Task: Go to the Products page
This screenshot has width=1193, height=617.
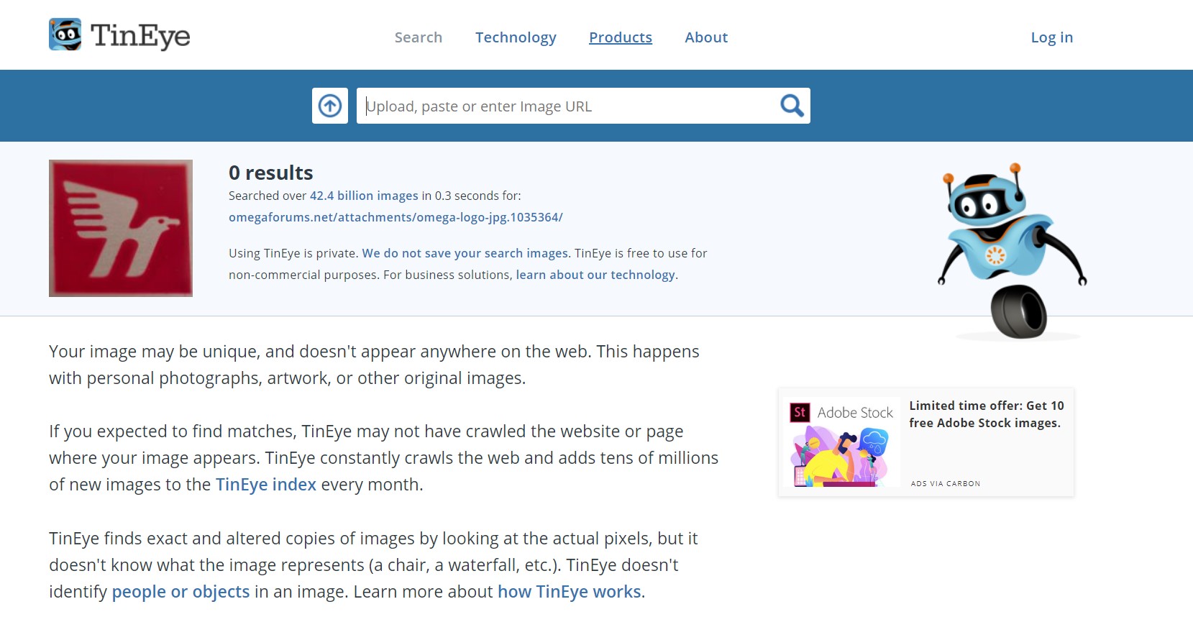Action: click(620, 37)
